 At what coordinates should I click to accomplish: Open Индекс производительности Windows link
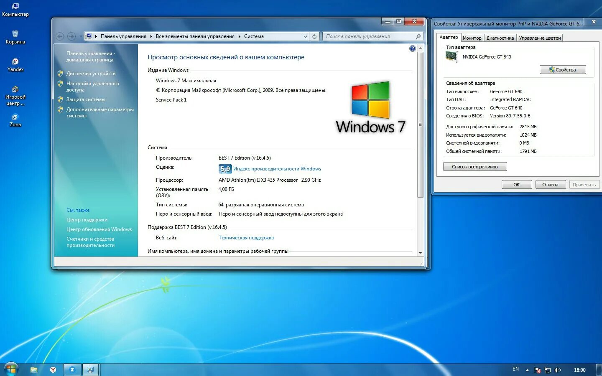[277, 169]
